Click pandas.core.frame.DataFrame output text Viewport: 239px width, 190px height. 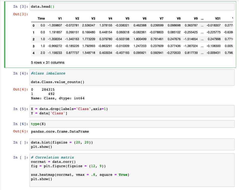[x=60, y=131]
